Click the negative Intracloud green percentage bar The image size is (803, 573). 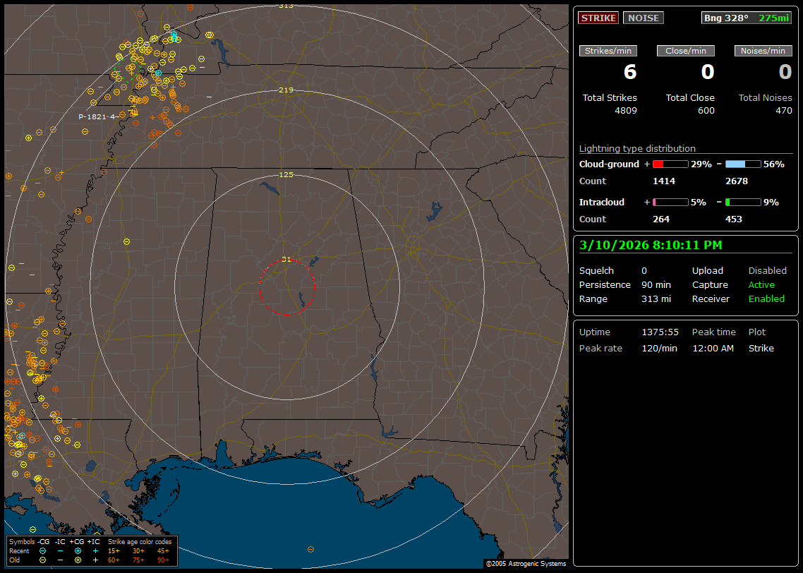pyautogui.click(x=742, y=202)
